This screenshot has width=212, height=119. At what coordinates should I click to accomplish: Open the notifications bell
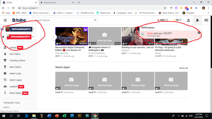pyautogui.click(x=197, y=20)
